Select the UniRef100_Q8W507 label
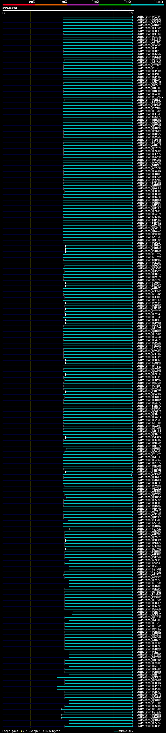 coord(149,380)
